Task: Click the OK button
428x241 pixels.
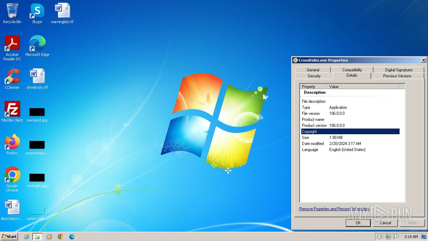Action: [x=358, y=223]
